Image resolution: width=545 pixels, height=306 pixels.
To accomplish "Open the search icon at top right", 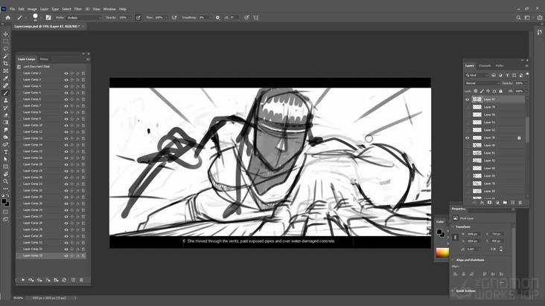I will click(518, 17).
